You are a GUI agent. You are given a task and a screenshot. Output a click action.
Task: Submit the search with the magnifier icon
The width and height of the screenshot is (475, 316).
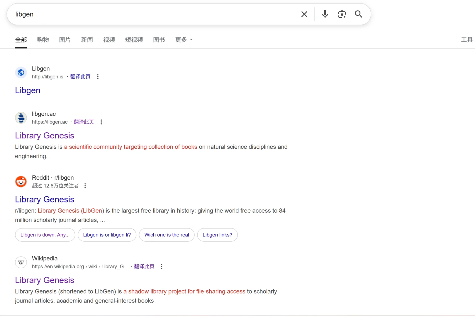pos(358,14)
